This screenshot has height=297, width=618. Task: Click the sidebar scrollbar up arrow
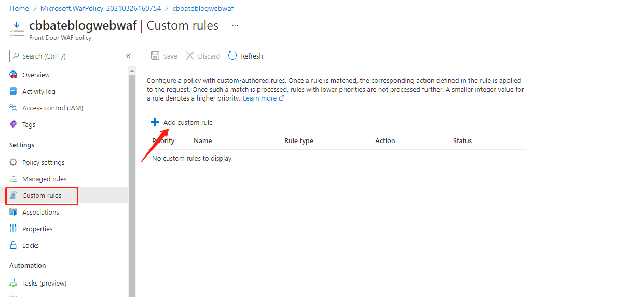click(132, 70)
